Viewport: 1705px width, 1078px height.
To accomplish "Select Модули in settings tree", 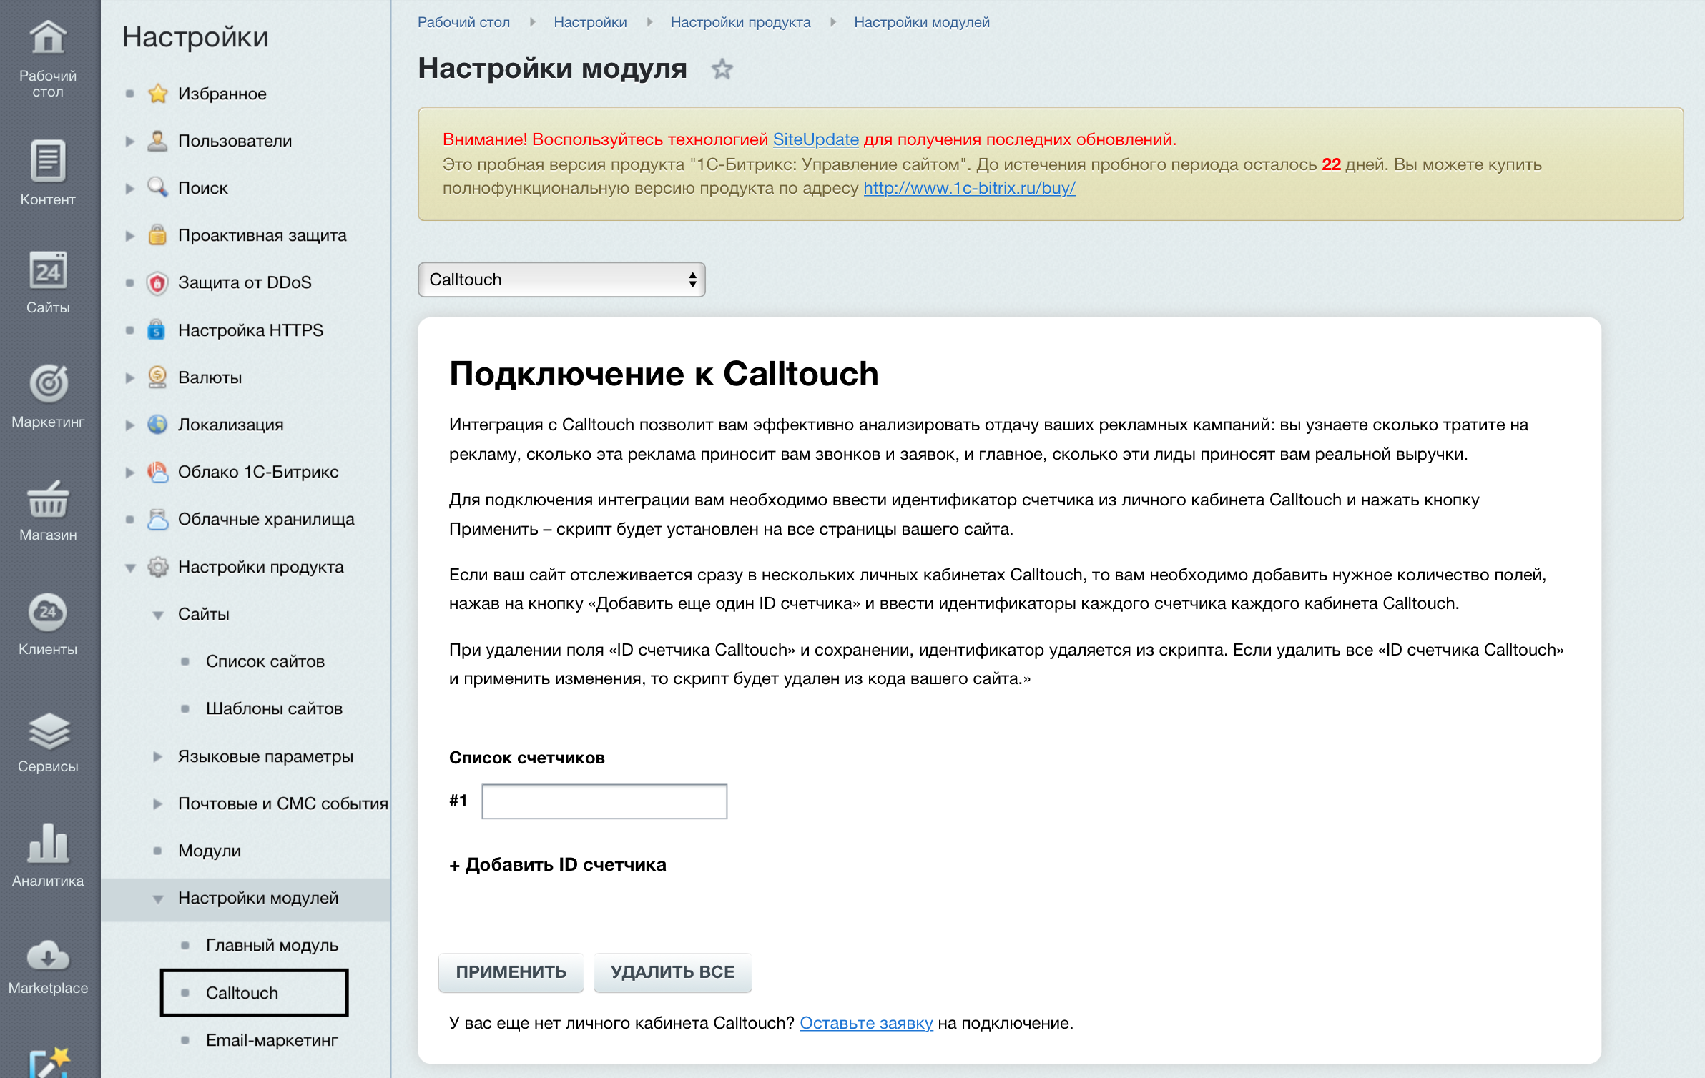I will coord(209,851).
